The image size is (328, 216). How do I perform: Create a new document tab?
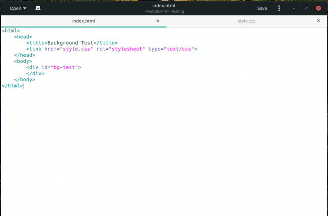coord(38,8)
